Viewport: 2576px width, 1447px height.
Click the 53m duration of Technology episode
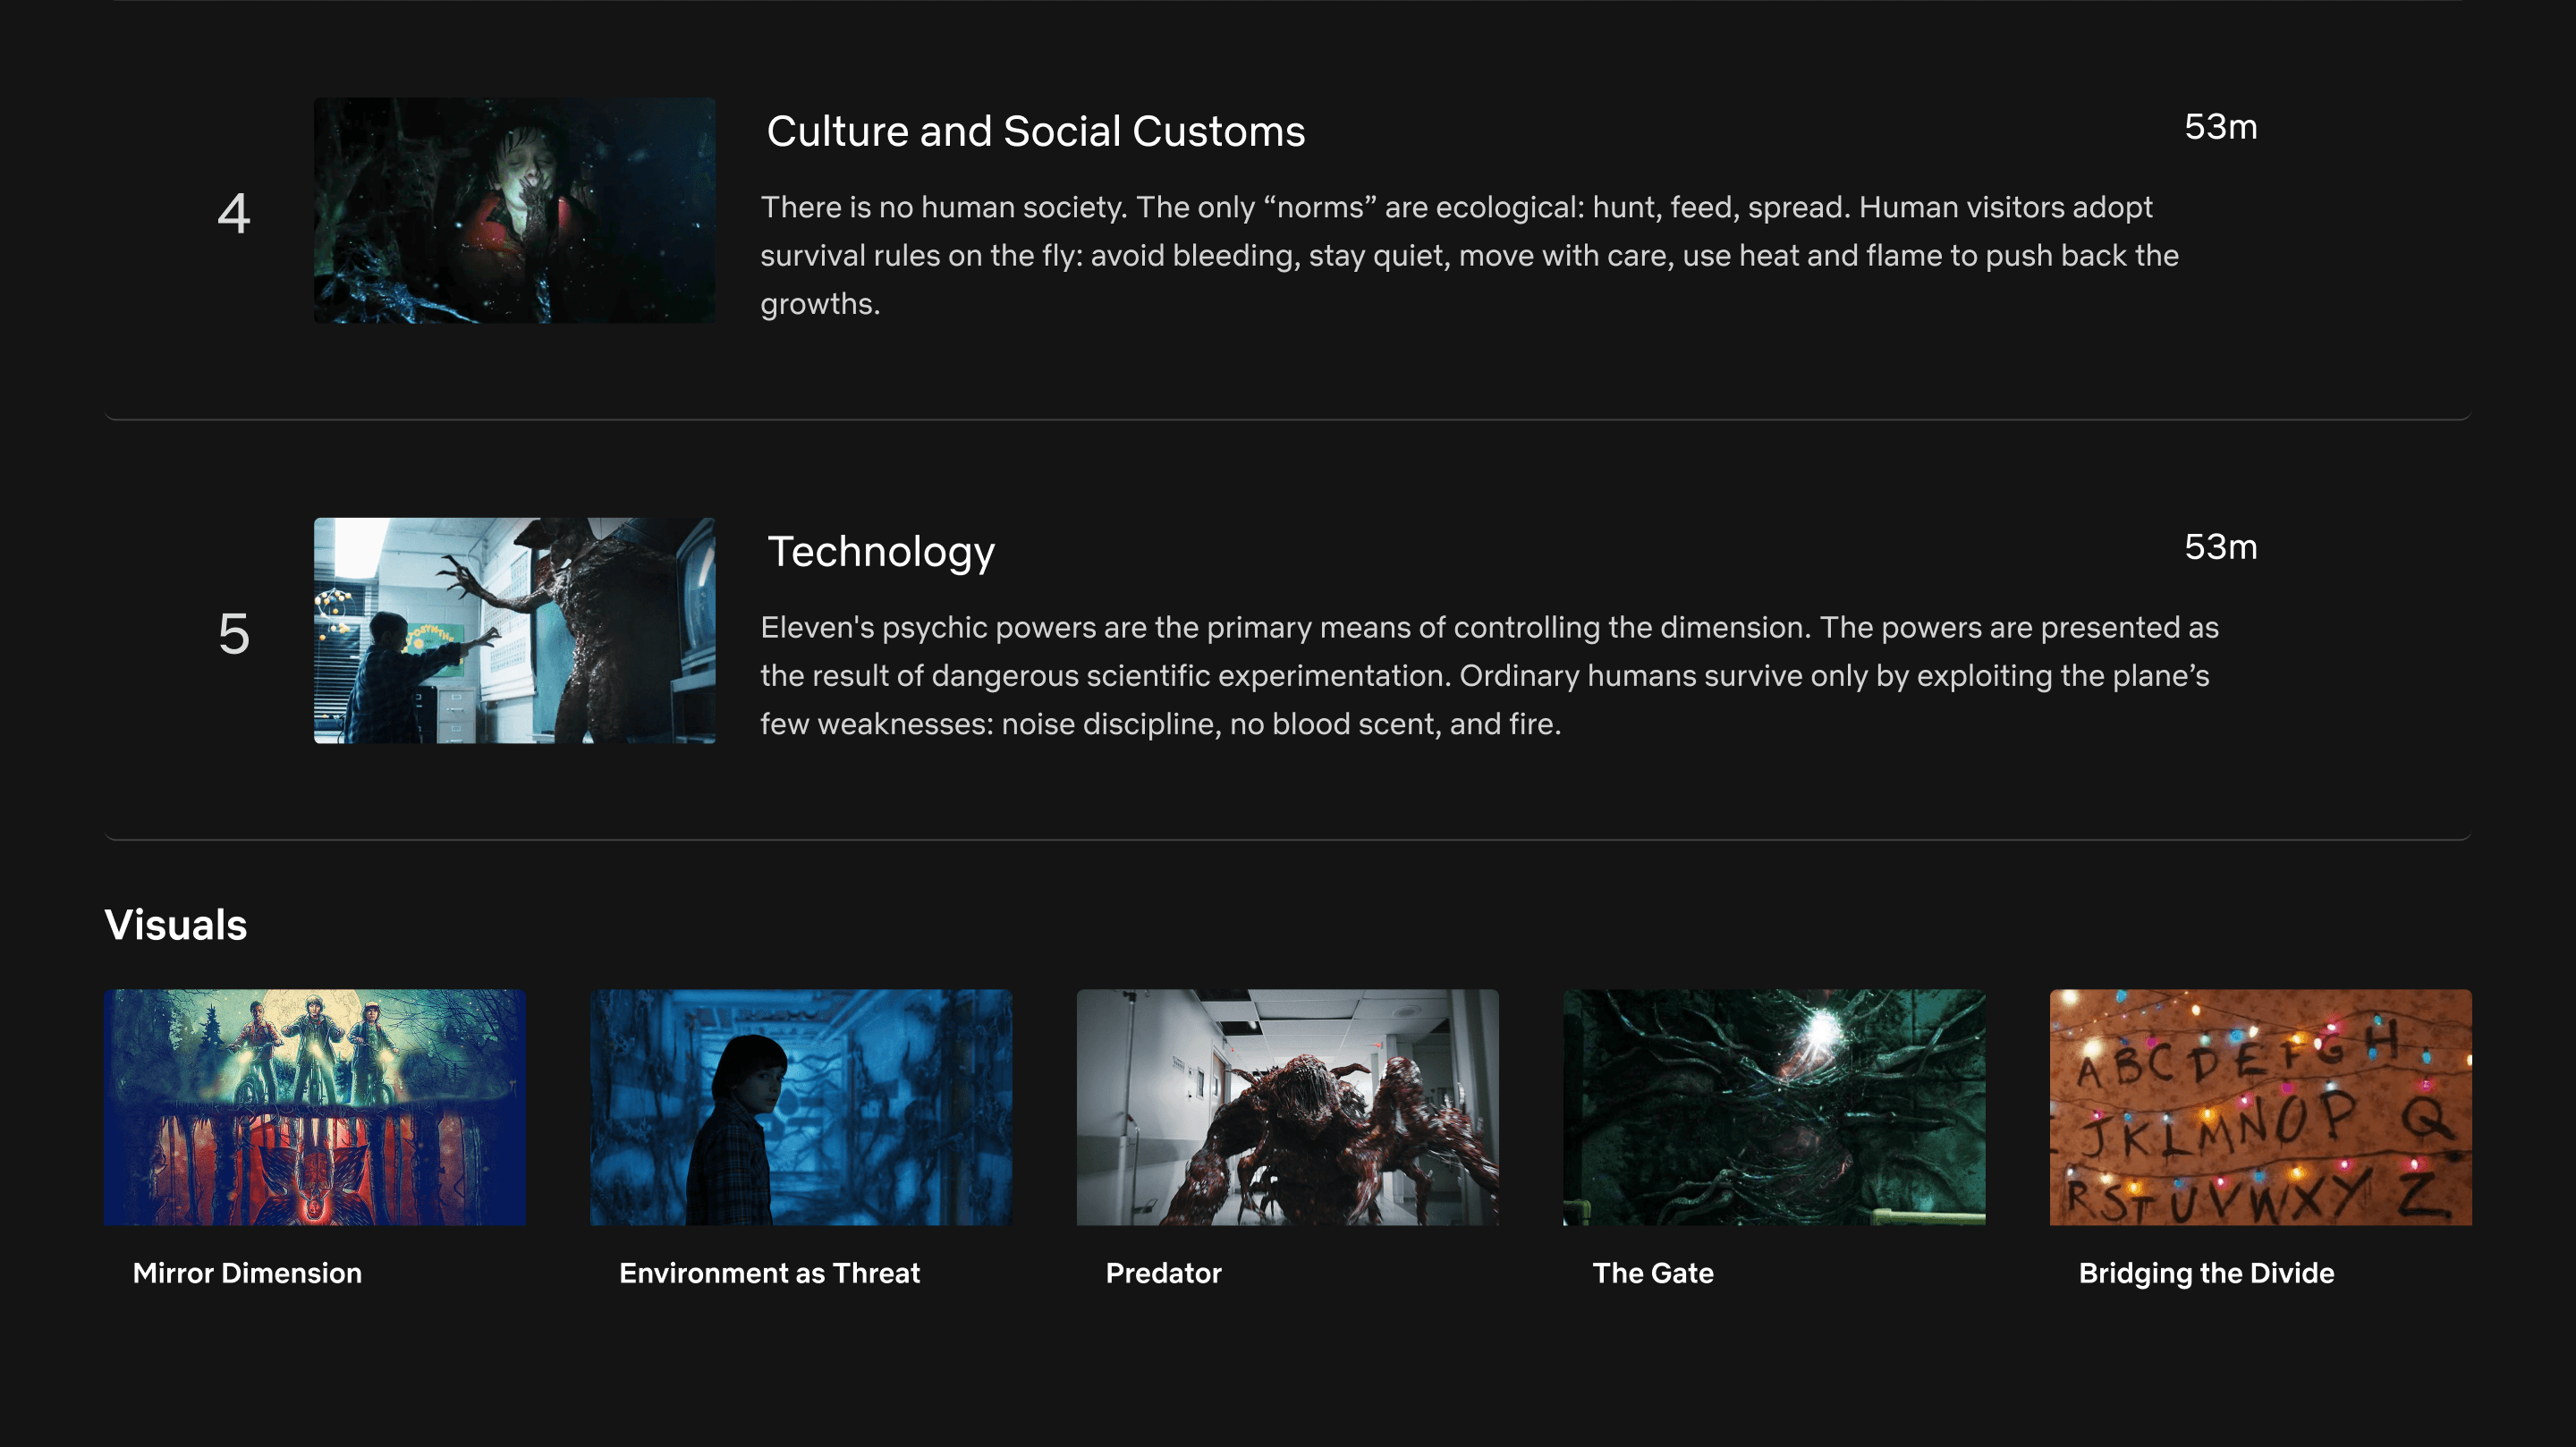pos(2220,547)
